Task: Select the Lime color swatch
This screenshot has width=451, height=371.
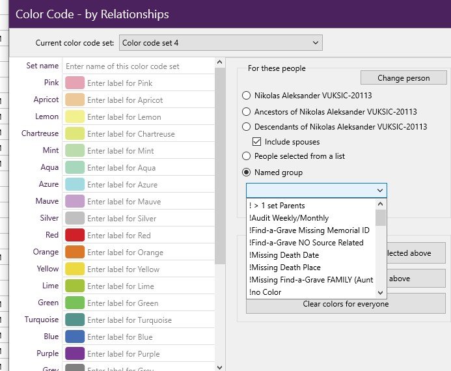Action: [x=75, y=286]
